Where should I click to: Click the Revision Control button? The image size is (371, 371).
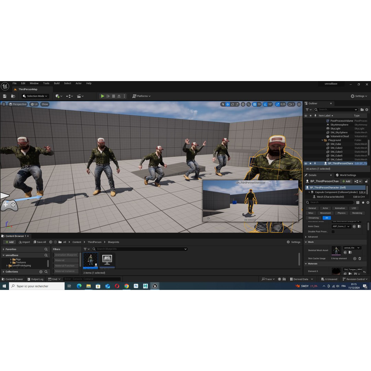355,279
